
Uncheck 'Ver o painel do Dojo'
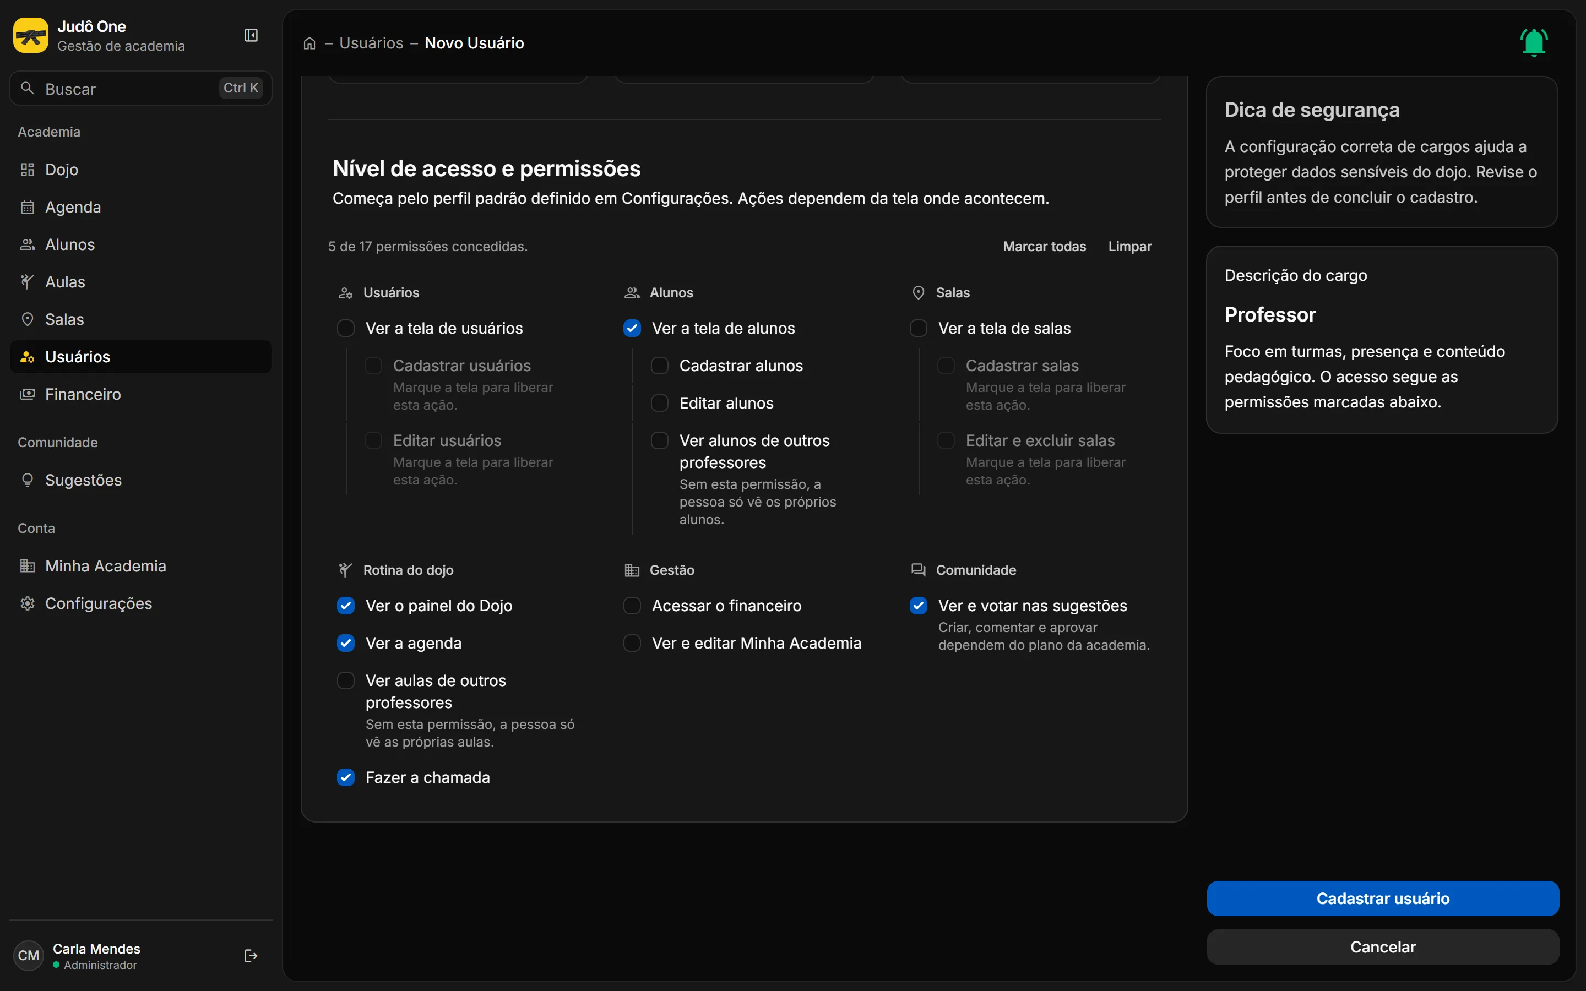pos(346,606)
